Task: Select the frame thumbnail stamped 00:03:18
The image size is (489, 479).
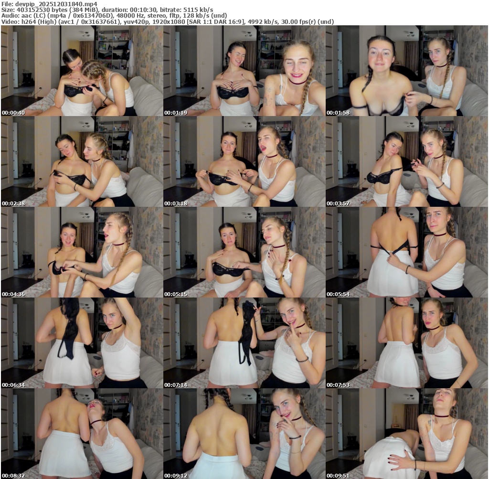Action: tap(244, 161)
